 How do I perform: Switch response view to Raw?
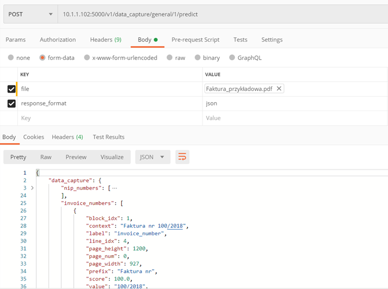pyautogui.click(x=46, y=157)
